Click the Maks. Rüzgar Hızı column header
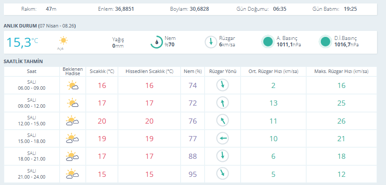The height and width of the screenshot is (185, 386). (x=341, y=71)
